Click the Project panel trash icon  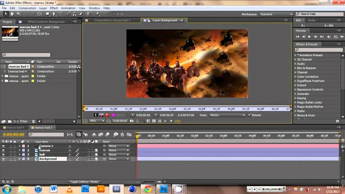coord(33,122)
